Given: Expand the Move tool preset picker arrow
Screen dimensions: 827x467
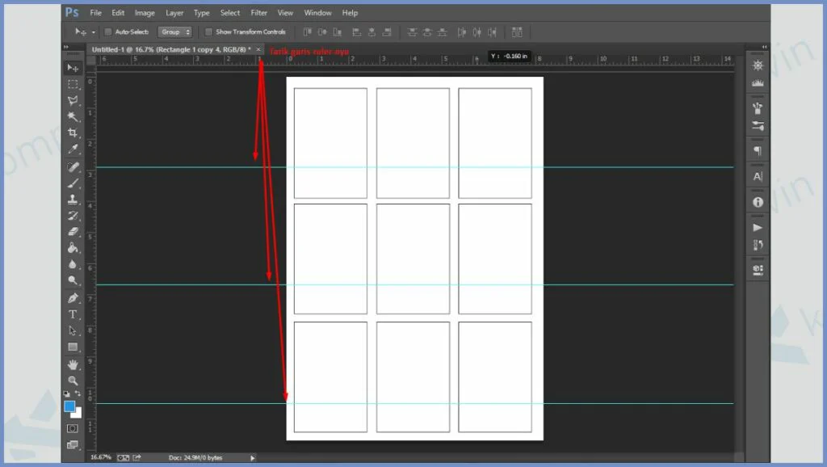Looking at the screenshot, I should click(94, 32).
